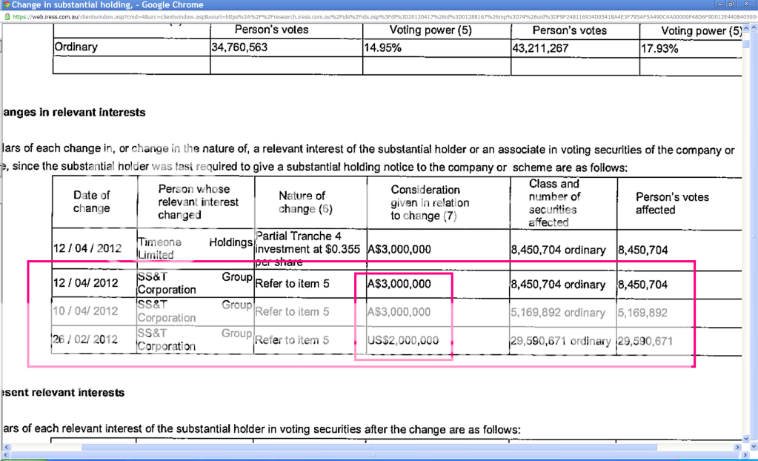This screenshot has height=461, width=758.
Task: Click "Refer to item 5" in the 12/04/2012 row
Action: tap(292, 283)
